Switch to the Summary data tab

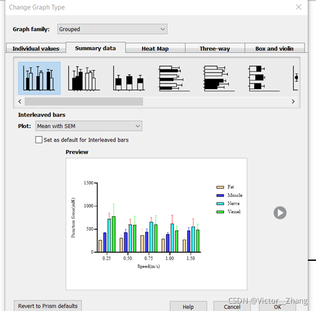coord(95,48)
